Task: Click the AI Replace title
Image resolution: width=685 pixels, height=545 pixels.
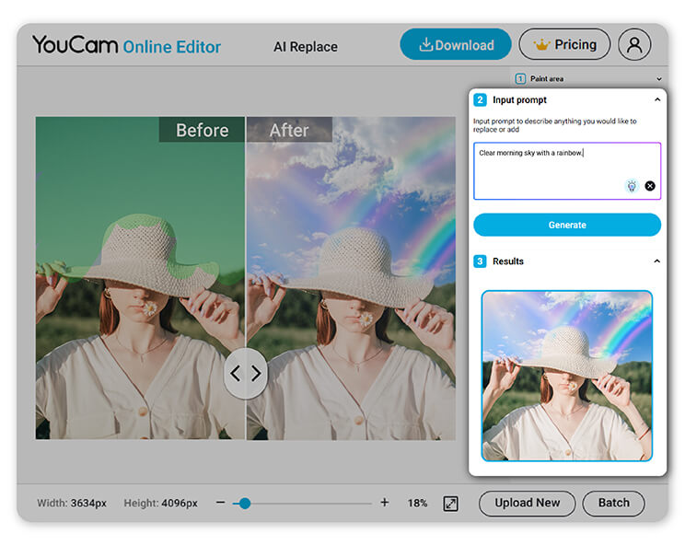Action: pyautogui.click(x=306, y=47)
